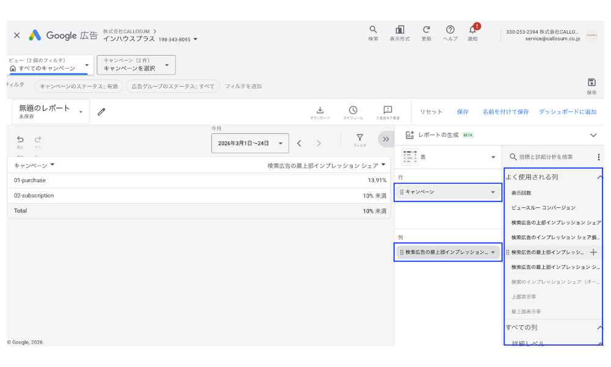Open the account dropdown beside 198-343-8095
611x367 pixels.
(196, 39)
